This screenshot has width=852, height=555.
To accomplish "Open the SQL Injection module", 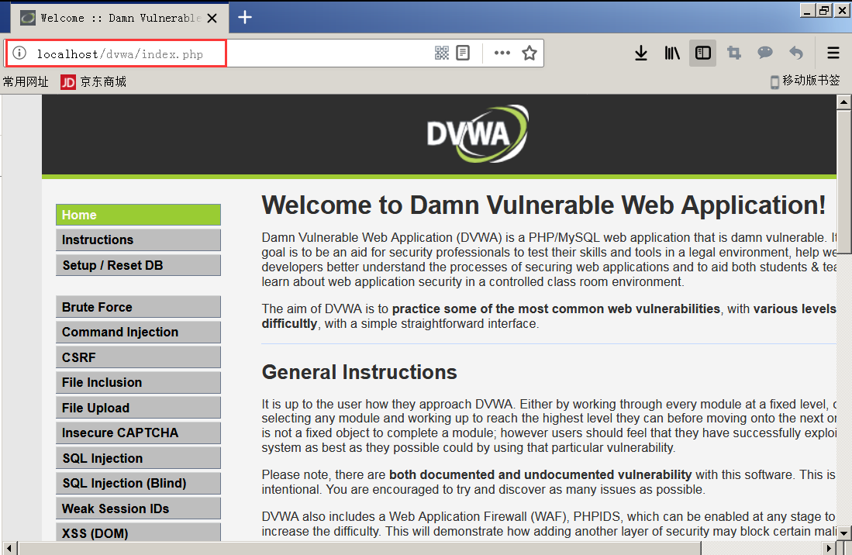I will 138,458.
